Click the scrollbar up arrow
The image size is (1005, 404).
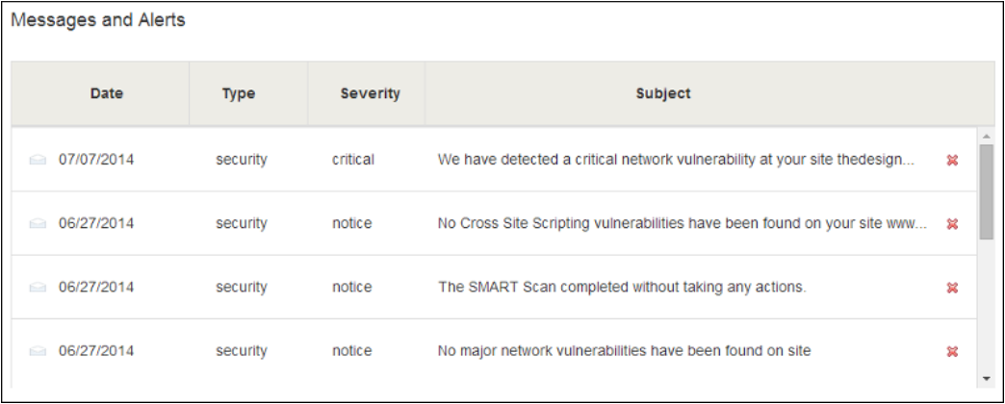pos(987,135)
